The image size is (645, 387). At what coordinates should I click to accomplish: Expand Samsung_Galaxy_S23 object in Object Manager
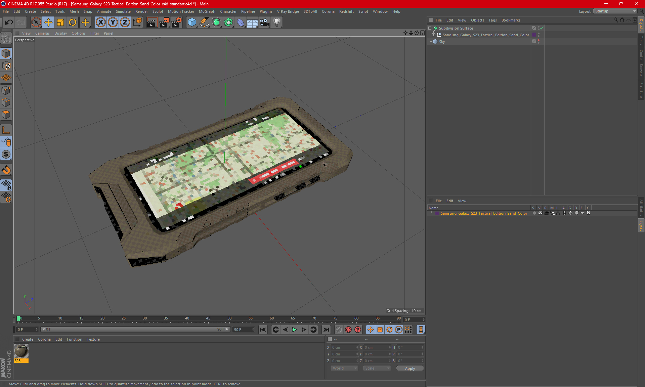click(x=434, y=35)
